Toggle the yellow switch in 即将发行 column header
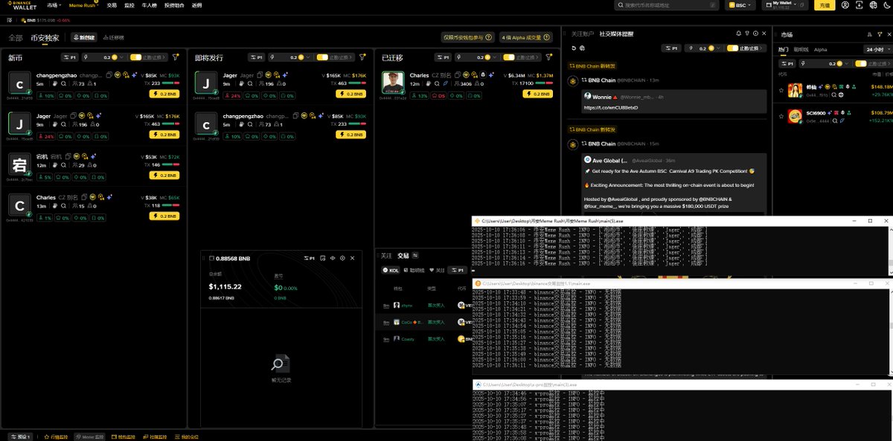Screen dimensions: 893x441 [x=322, y=57]
